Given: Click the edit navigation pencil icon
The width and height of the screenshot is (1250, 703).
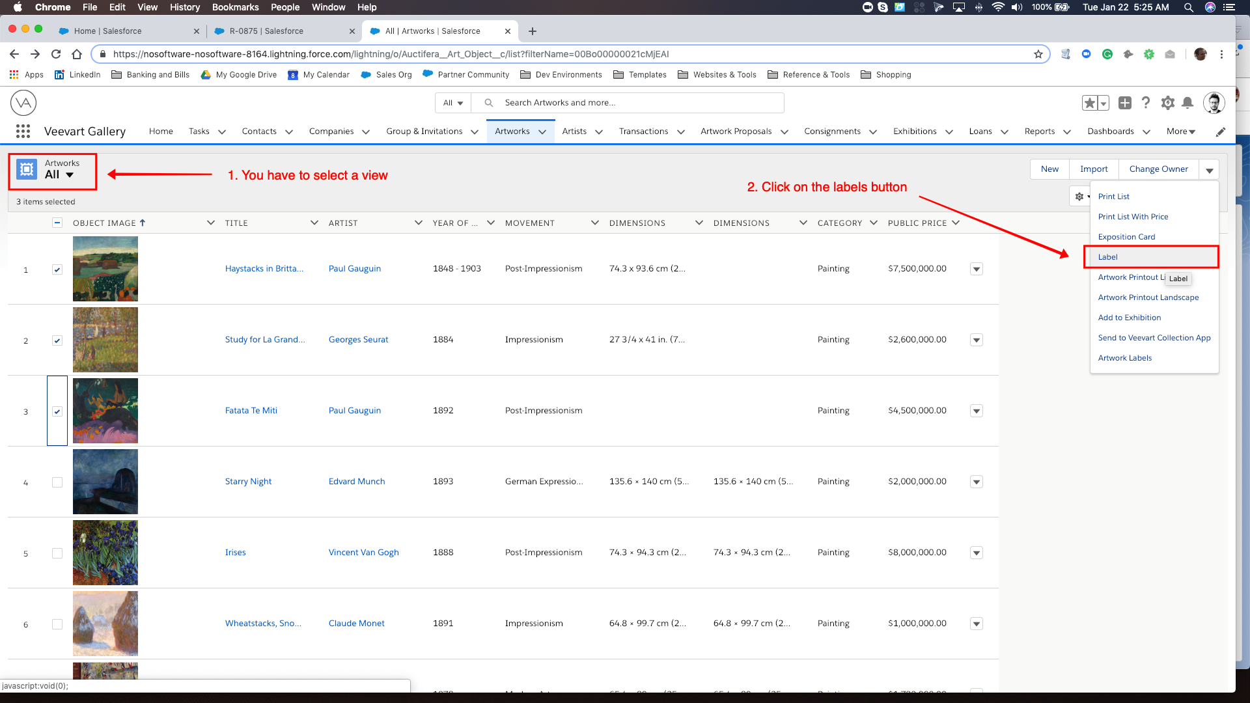Looking at the screenshot, I should (1221, 131).
